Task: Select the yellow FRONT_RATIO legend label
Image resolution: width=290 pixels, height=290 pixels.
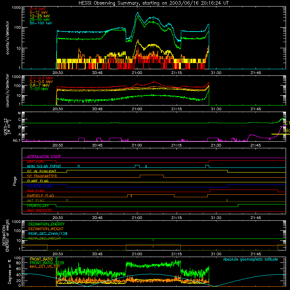Action: click(41, 259)
